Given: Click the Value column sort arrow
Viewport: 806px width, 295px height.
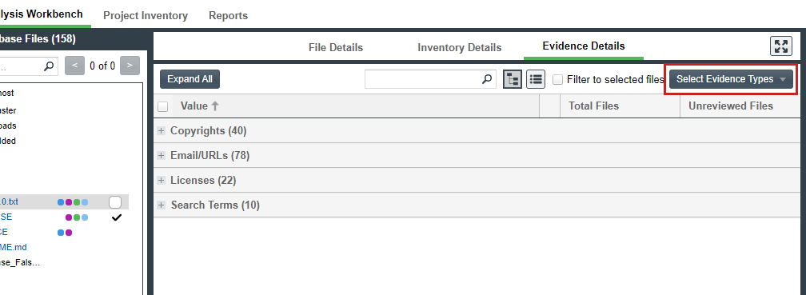Looking at the screenshot, I should click(x=215, y=106).
